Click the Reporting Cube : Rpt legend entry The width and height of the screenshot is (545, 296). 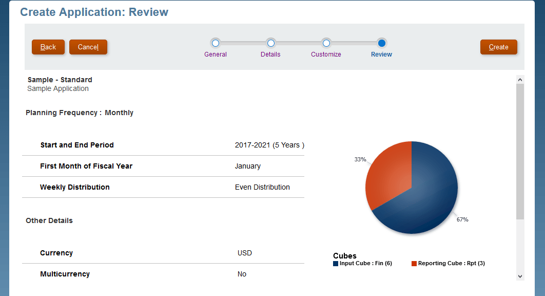(x=452, y=263)
